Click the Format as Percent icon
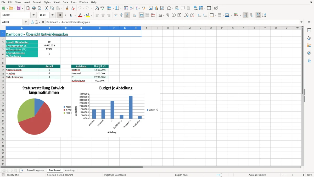The width and height of the screenshot is (314, 177). 168,15
